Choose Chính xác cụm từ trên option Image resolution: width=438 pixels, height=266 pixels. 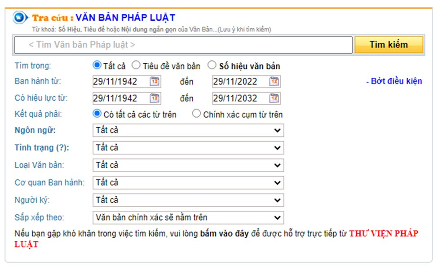point(196,114)
